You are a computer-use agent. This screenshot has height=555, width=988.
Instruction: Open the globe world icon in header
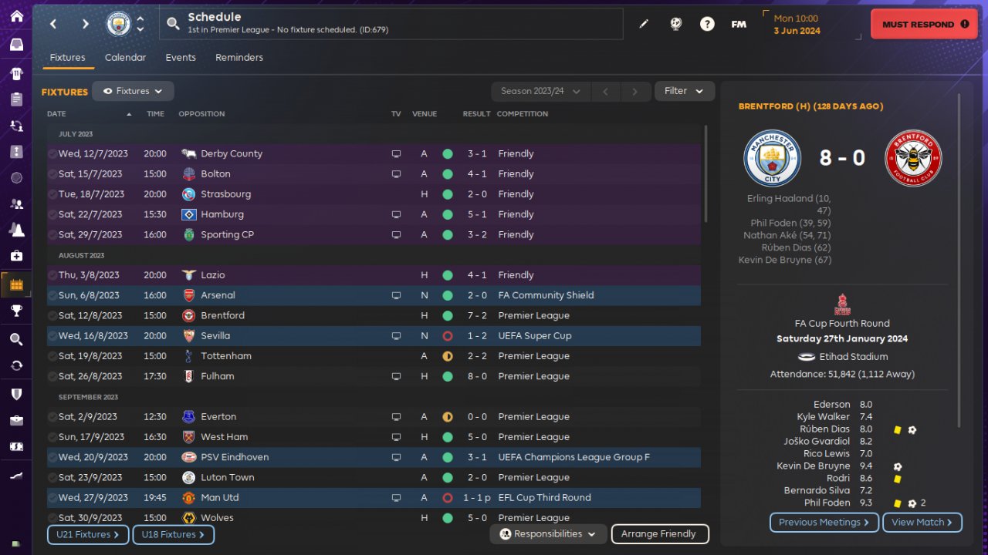[x=676, y=24]
